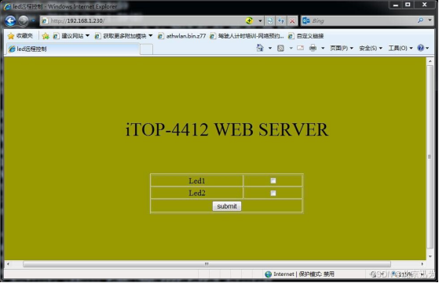Click the Led2 label text
This screenshot has width=439, height=283.
click(x=197, y=193)
